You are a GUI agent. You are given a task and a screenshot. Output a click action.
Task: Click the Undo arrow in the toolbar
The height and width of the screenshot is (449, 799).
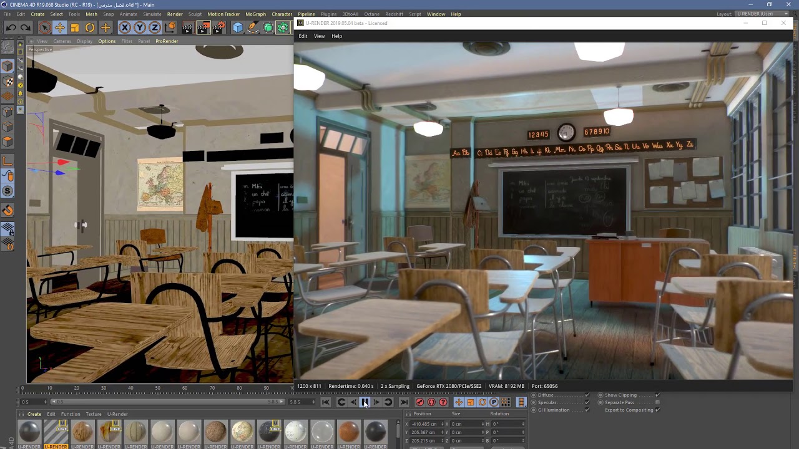tap(11, 27)
